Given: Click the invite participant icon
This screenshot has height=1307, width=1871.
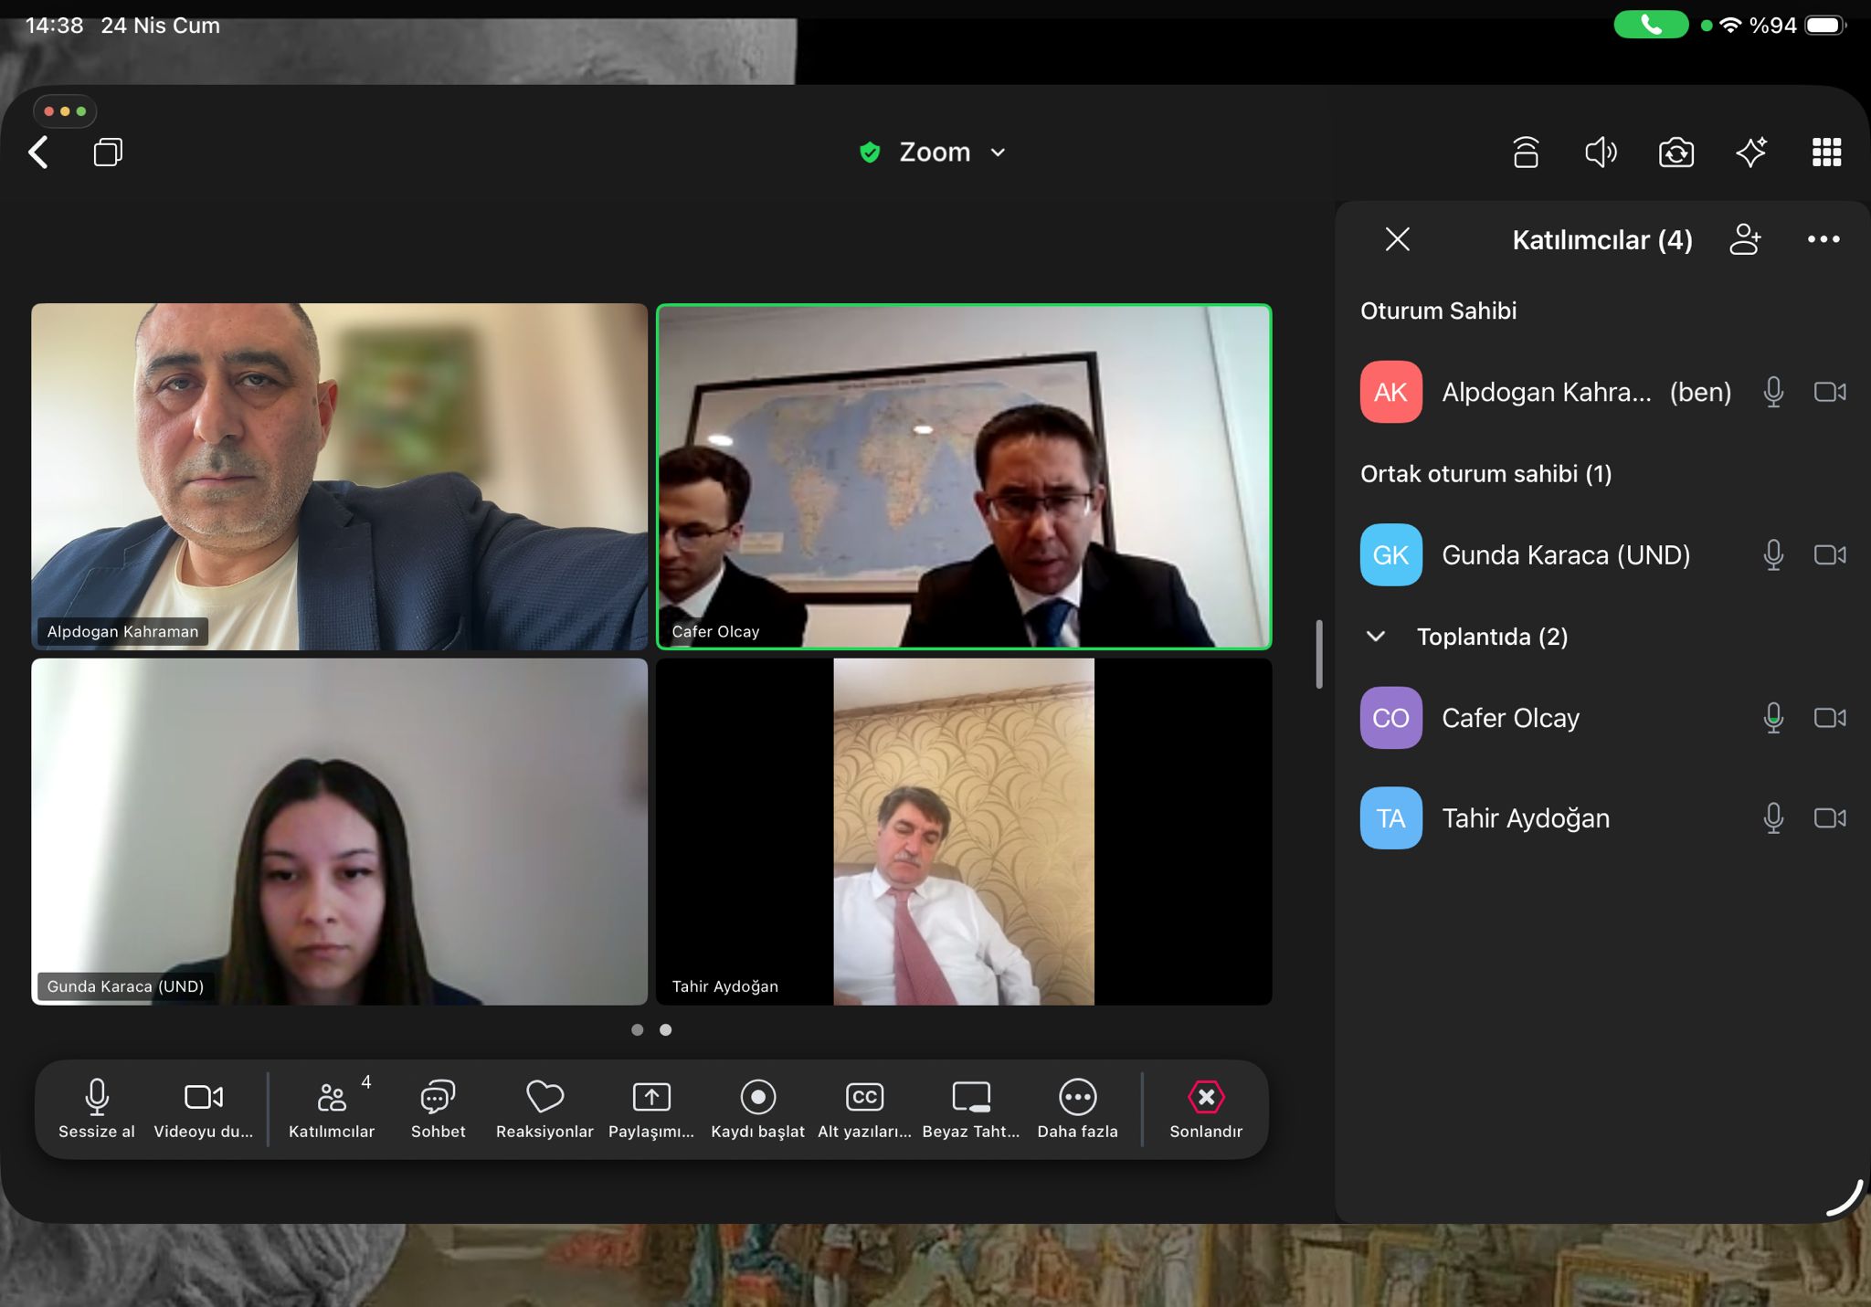Looking at the screenshot, I should (1745, 239).
